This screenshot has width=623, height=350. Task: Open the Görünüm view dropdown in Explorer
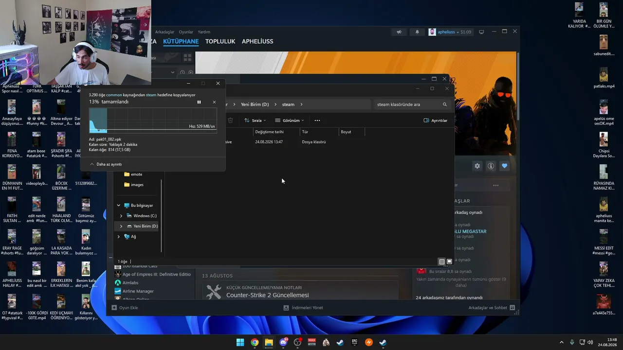(290, 120)
